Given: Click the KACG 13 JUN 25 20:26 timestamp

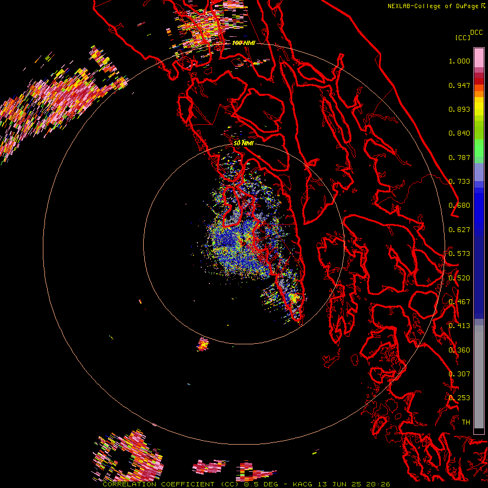Looking at the screenshot, I should [342, 484].
